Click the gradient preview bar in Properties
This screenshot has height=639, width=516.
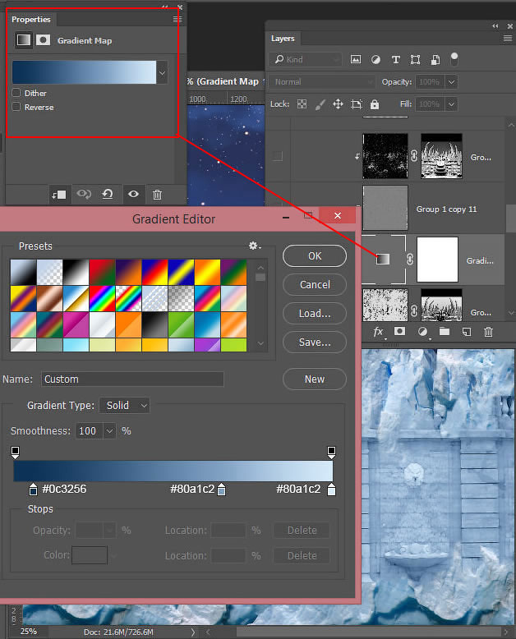[x=85, y=72]
